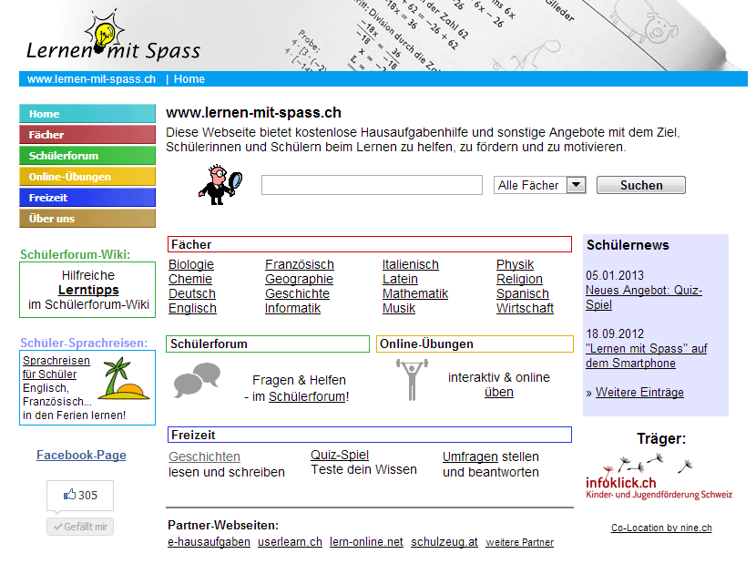This screenshot has height=564, width=756.
Task: Open the Quiz-Spiel link
Action: point(340,455)
